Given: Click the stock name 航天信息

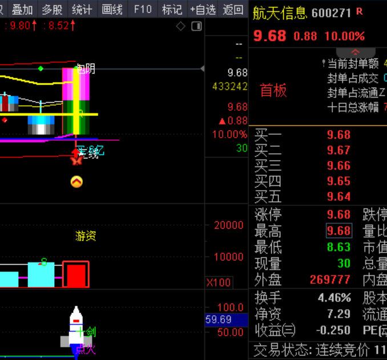Looking at the screenshot, I should pos(280,13).
